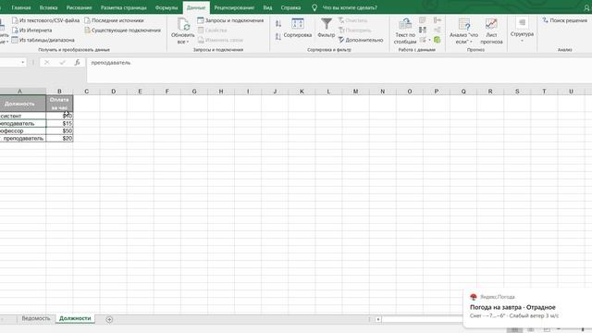Switch to the 'Рисование' ribbon tab

point(79,7)
